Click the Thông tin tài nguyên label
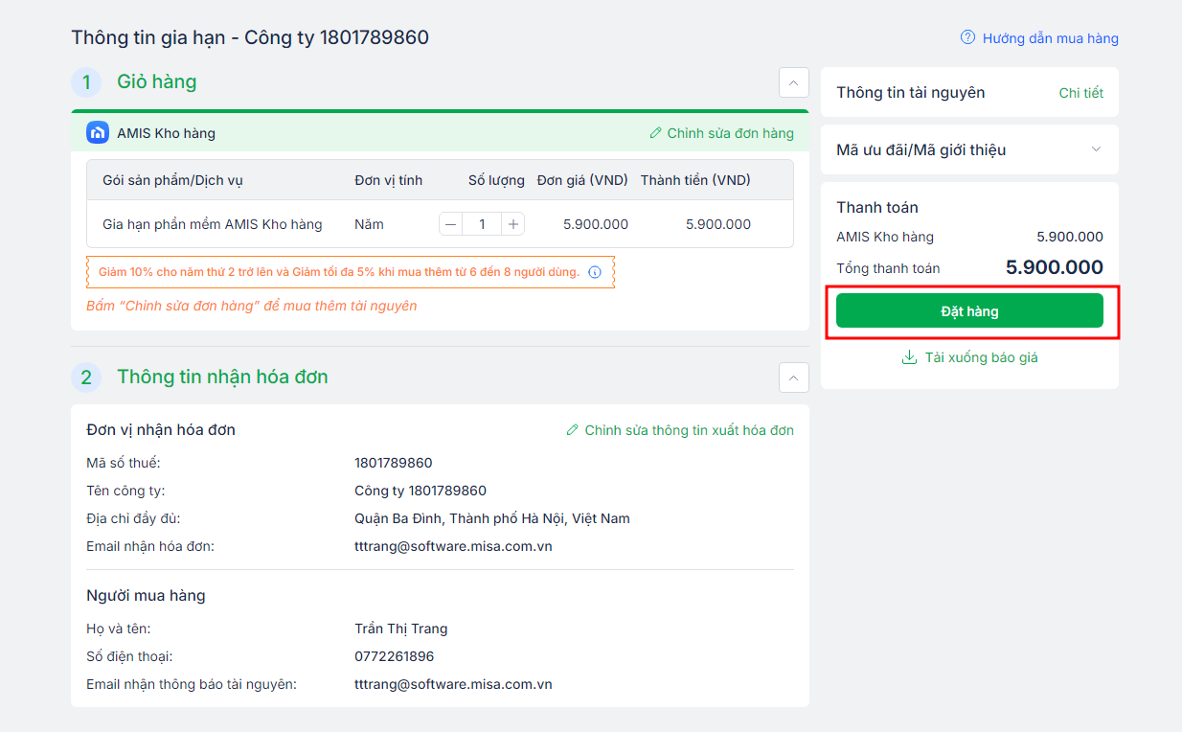1182x732 pixels. point(911,93)
